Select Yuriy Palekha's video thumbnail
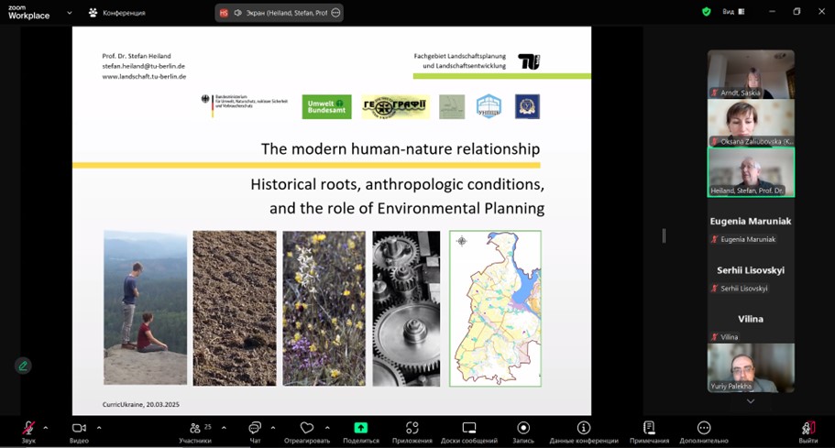Image resolution: width=835 pixels, height=448 pixels. coord(751,367)
